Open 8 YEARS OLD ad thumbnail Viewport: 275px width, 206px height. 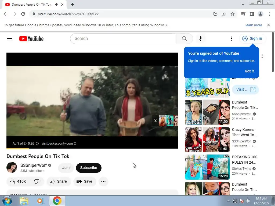pyautogui.click(x=207, y=88)
